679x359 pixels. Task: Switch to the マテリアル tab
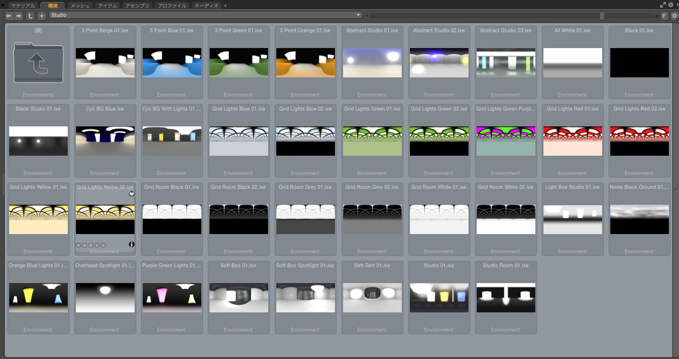pyautogui.click(x=23, y=6)
